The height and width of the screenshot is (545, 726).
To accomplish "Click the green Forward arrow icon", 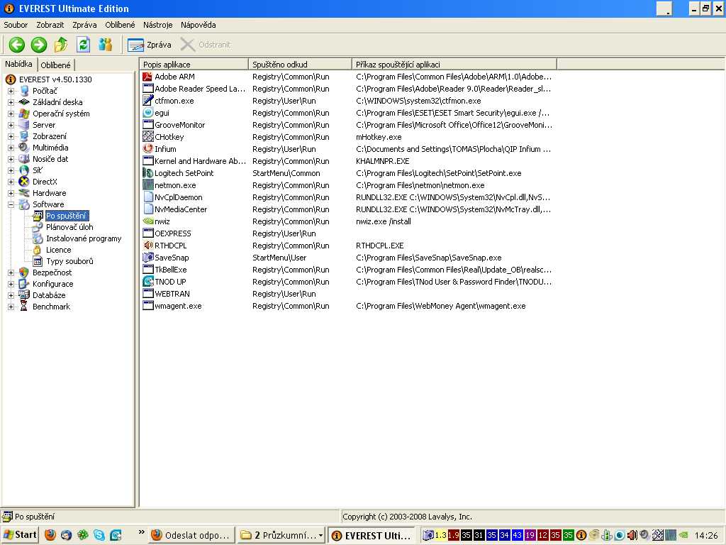I will pos(39,45).
